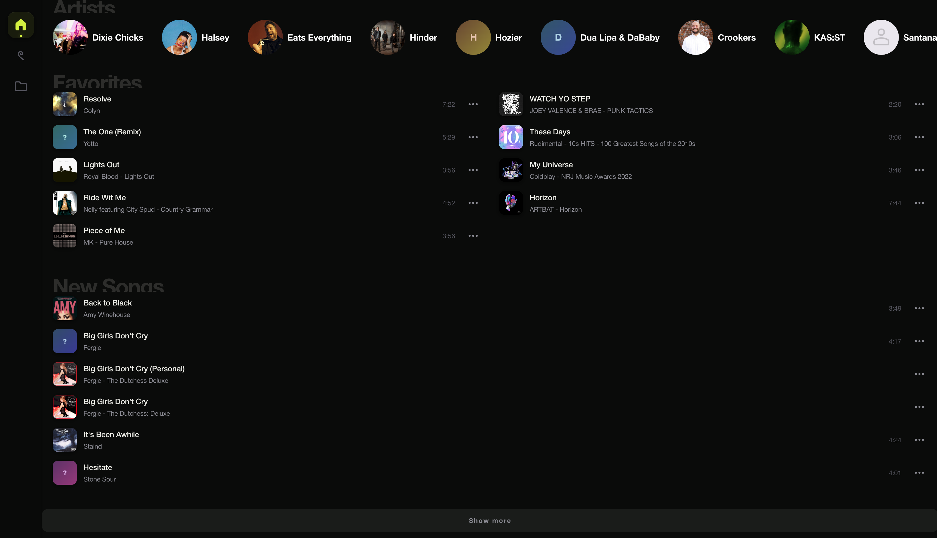Select song title The One (Remix)
Screen dimensions: 937x538
(112, 132)
